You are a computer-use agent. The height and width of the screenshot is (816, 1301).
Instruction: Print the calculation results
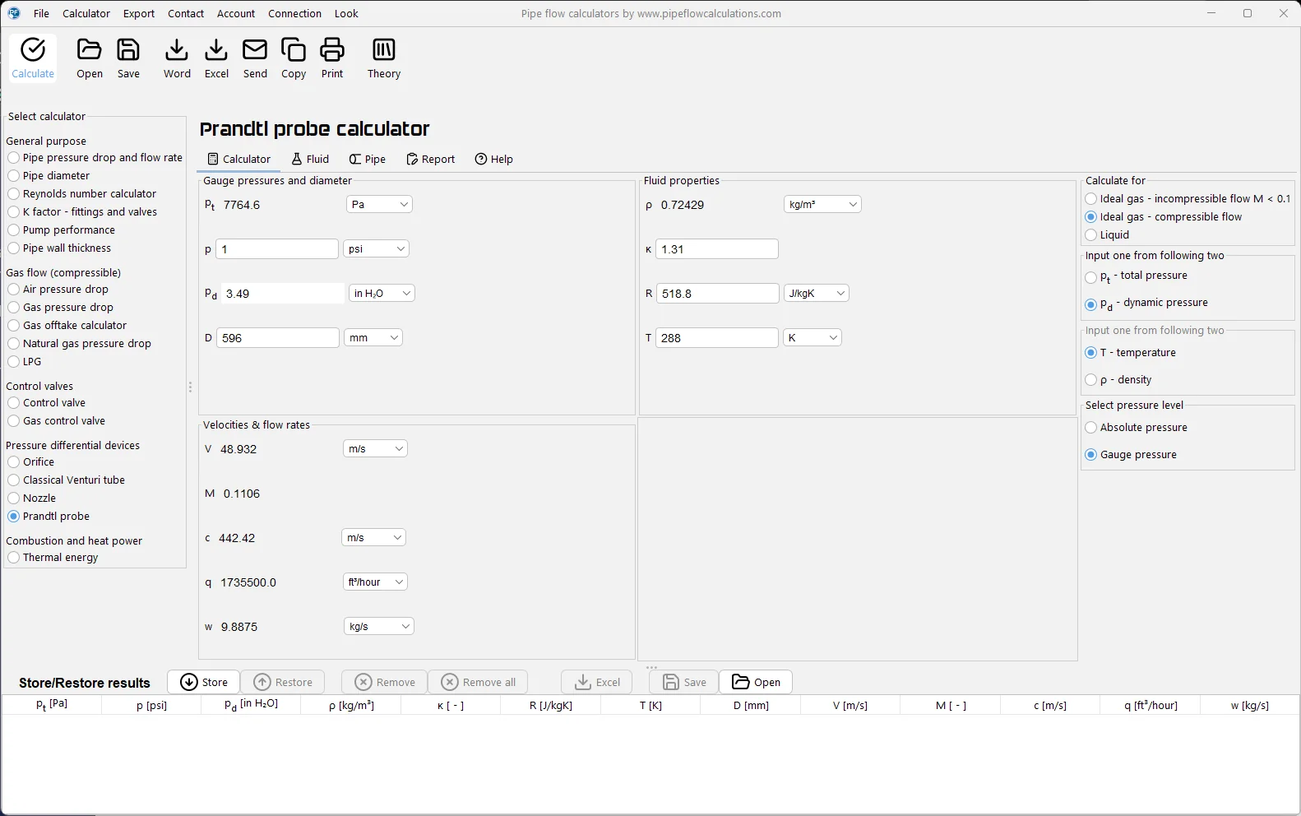coord(332,58)
